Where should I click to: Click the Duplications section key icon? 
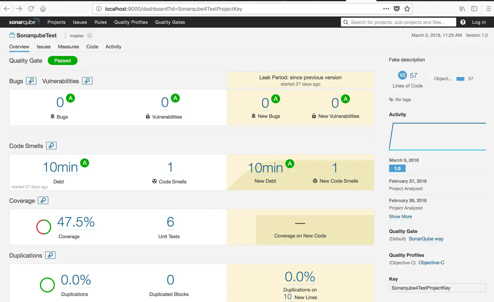(50, 255)
